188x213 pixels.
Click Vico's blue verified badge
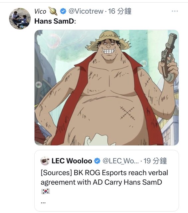[63, 11]
